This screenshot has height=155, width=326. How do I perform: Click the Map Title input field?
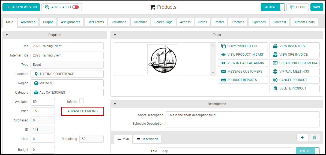pyautogui.click(x=227, y=151)
